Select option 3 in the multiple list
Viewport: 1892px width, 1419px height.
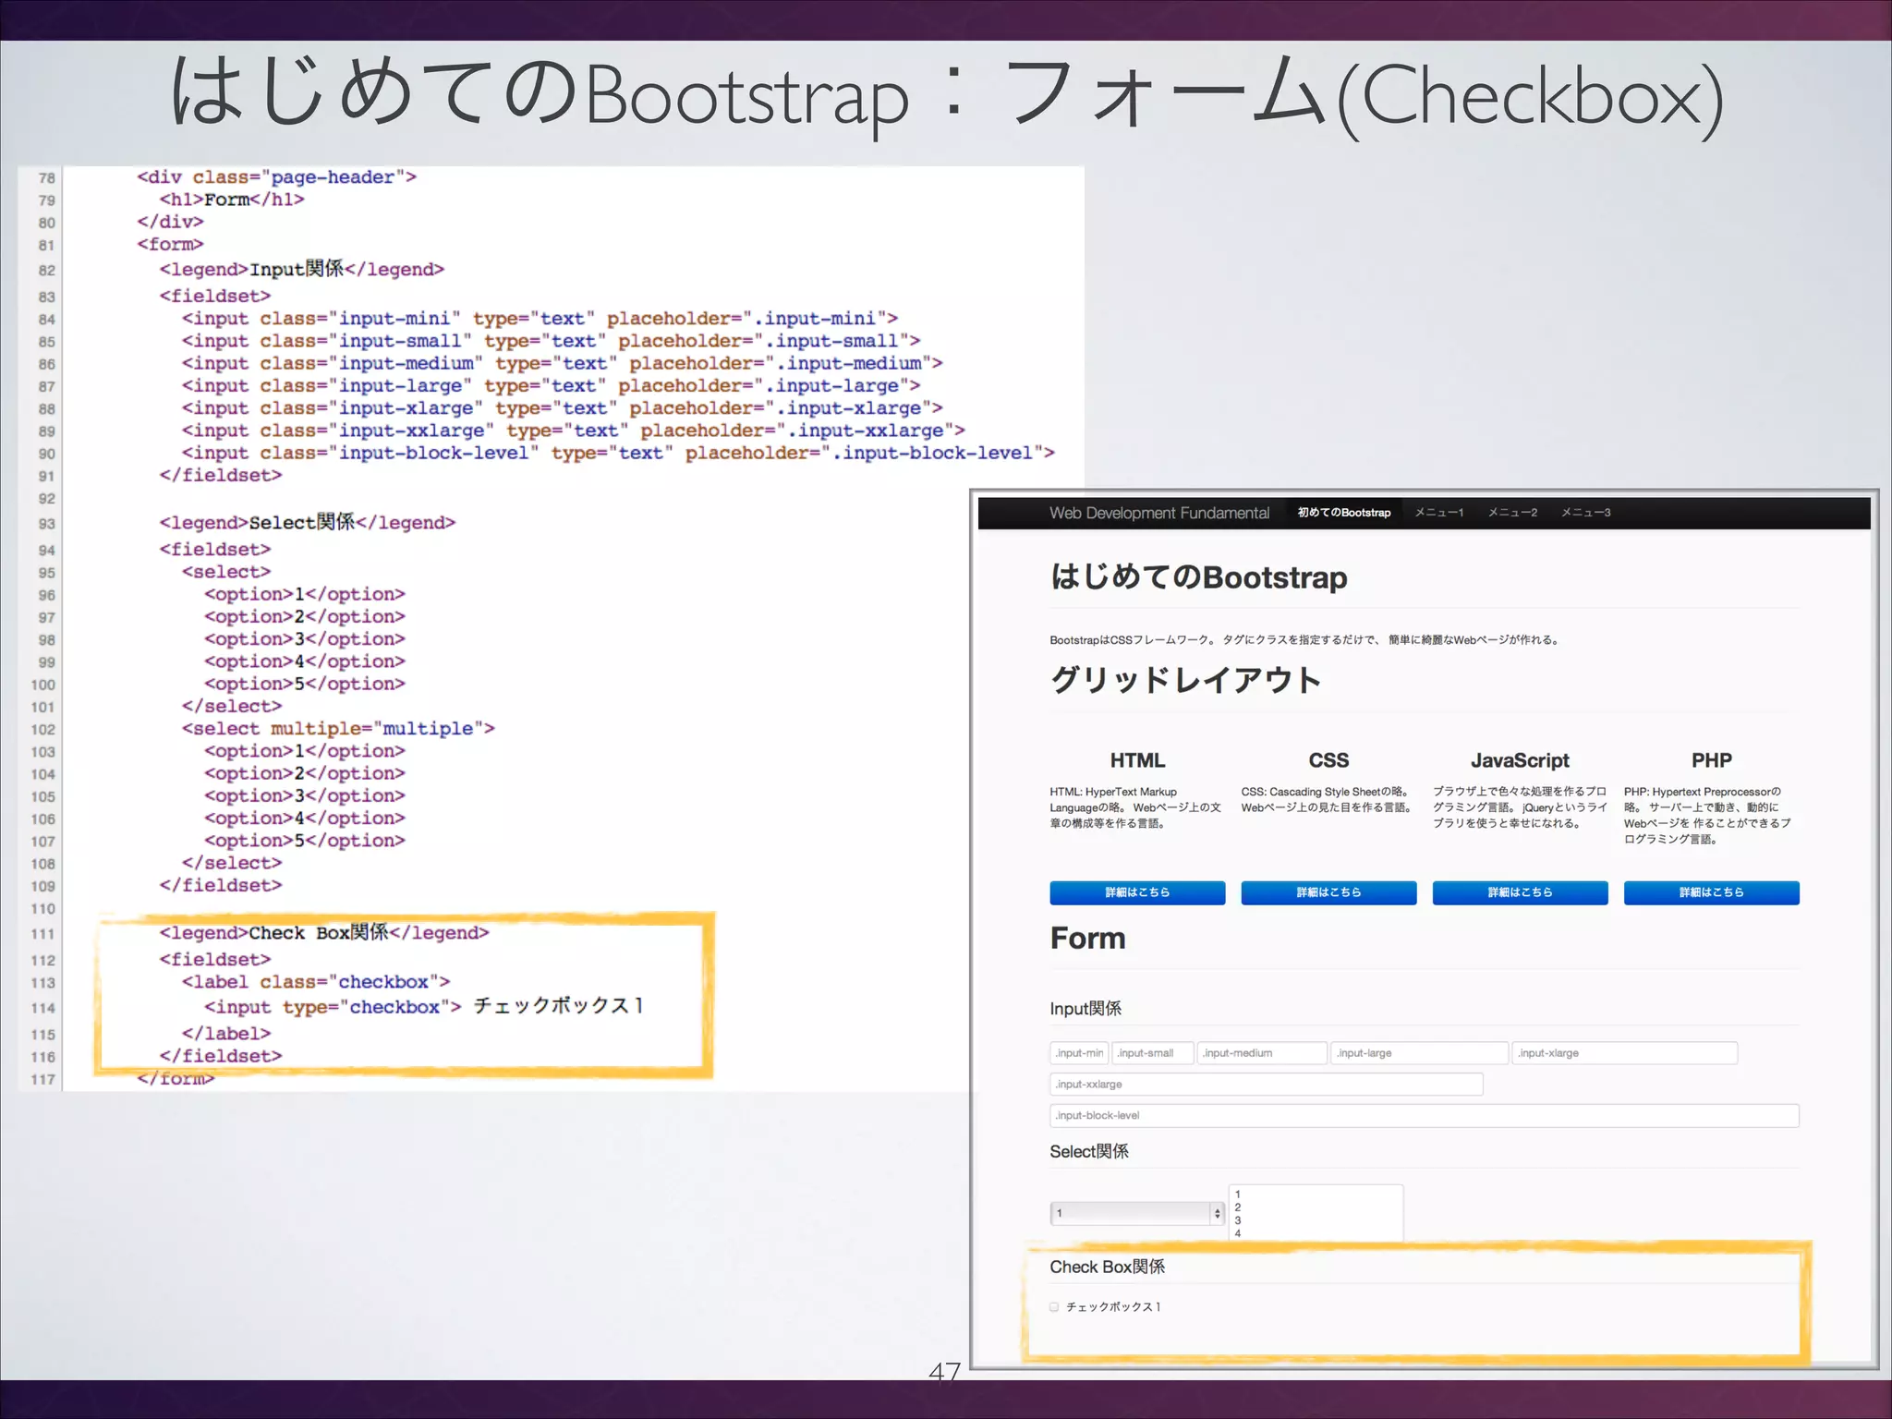(x=1316, y=1220)
